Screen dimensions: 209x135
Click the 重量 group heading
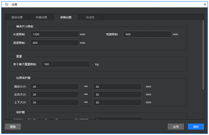click(x=19, y=56)
